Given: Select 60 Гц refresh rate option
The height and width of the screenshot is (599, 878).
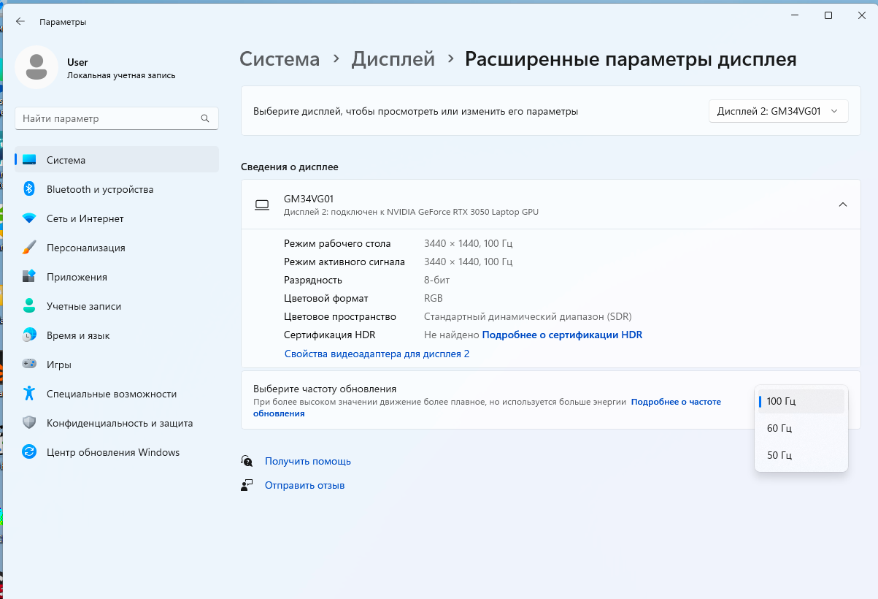Looking at the screenshot, I should (779, 428).
